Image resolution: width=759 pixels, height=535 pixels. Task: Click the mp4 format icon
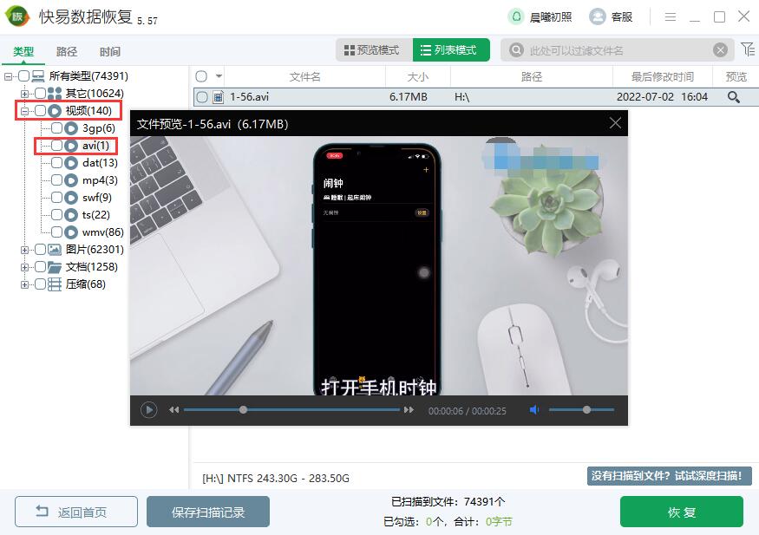pos(71,180)
